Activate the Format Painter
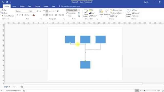This screenshot has width=164, height=92. coord(8,16)
